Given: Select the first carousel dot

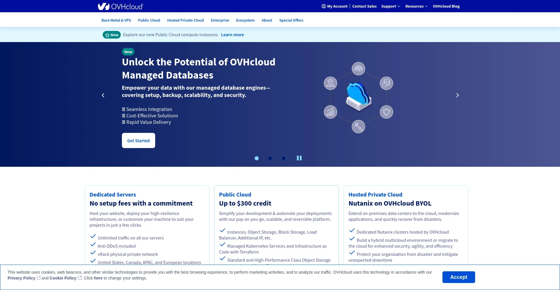Looking at the screenshot, I should (x=257, y=158).
